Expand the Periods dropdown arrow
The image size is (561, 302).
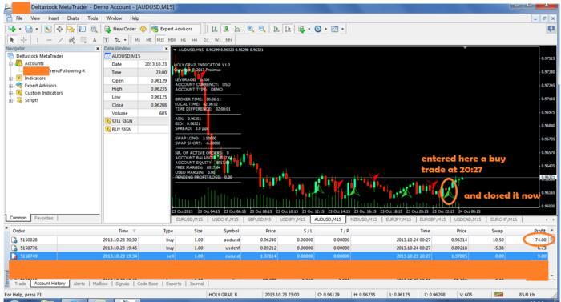coord(325,29)
